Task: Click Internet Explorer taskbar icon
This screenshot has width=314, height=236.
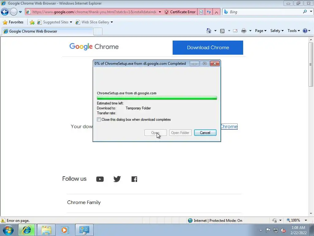Action: (26, 230)
